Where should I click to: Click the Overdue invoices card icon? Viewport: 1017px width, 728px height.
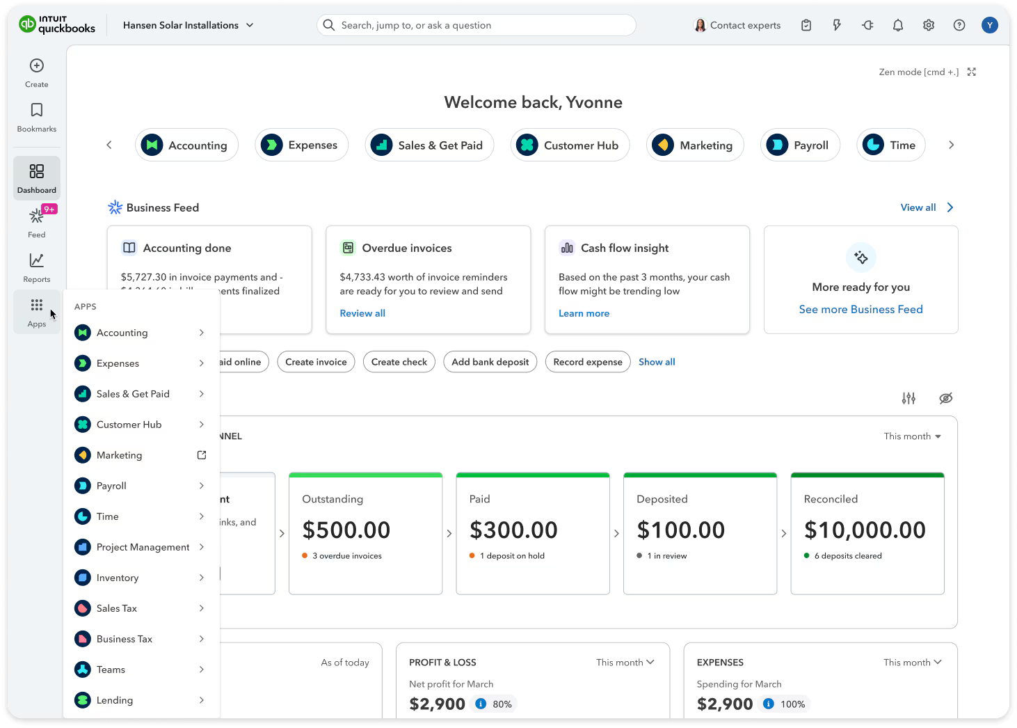pos(348,248)
